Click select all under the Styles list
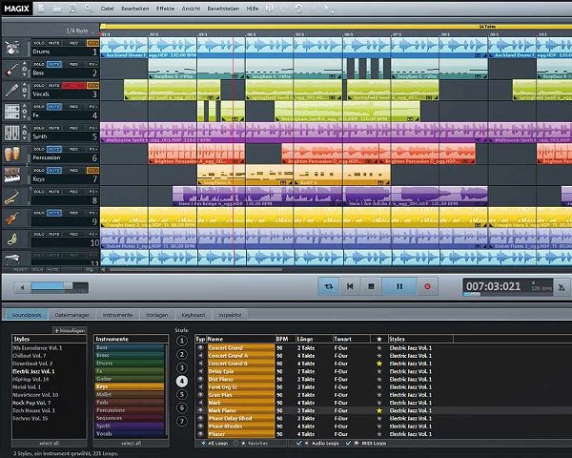This screenshot has width=572, height=458. click(x=49, y=443)
